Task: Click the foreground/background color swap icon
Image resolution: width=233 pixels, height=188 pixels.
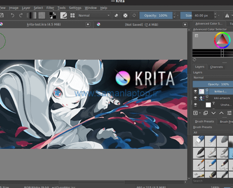Action: click(x=54, y=14)
